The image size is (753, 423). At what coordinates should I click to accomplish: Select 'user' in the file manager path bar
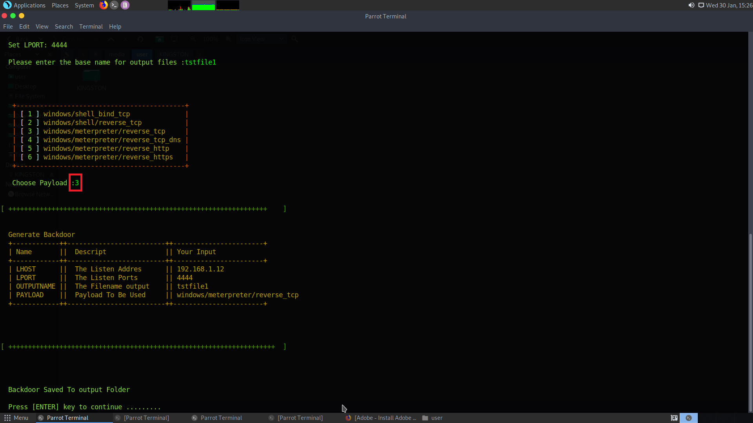(142, 54)
